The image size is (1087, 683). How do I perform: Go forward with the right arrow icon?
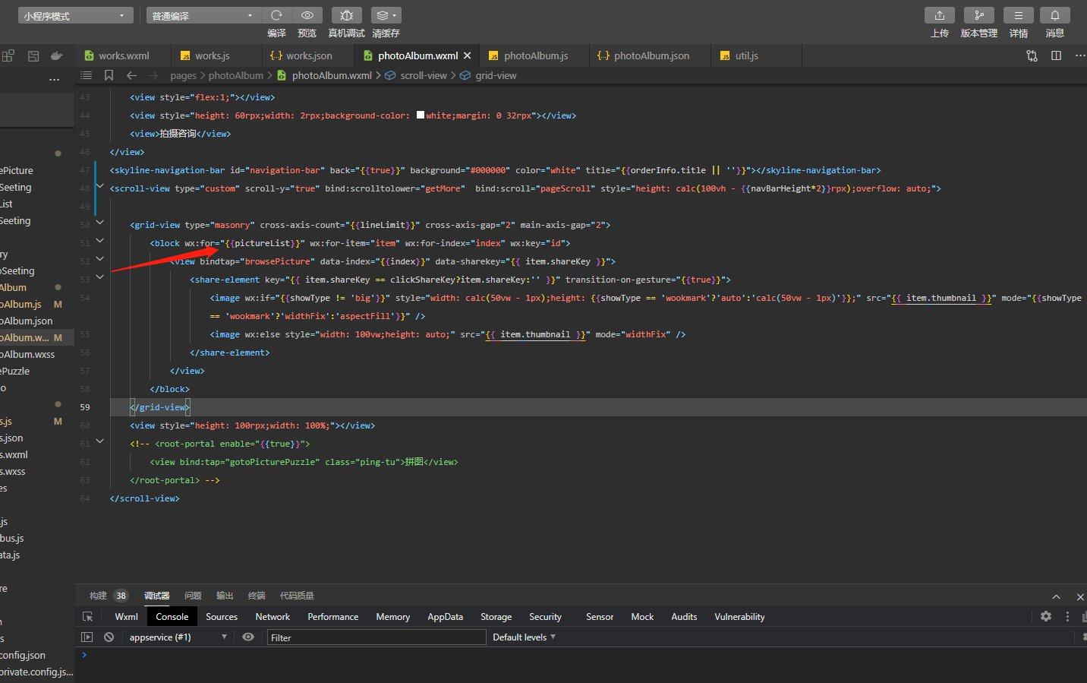[x=153, y=75]
